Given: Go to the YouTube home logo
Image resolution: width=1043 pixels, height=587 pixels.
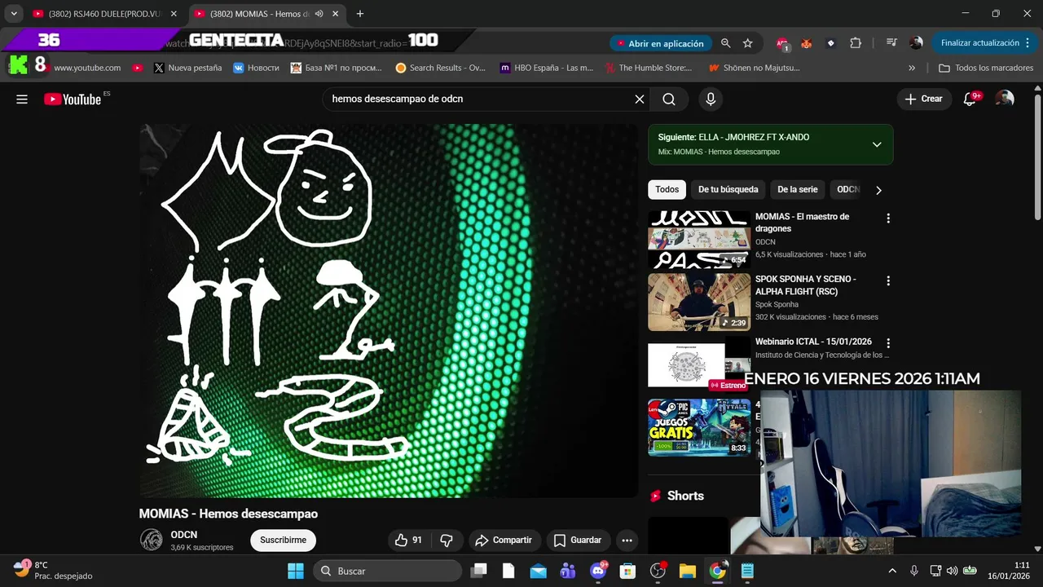Looking at the screenshot, I should point(73,99).
